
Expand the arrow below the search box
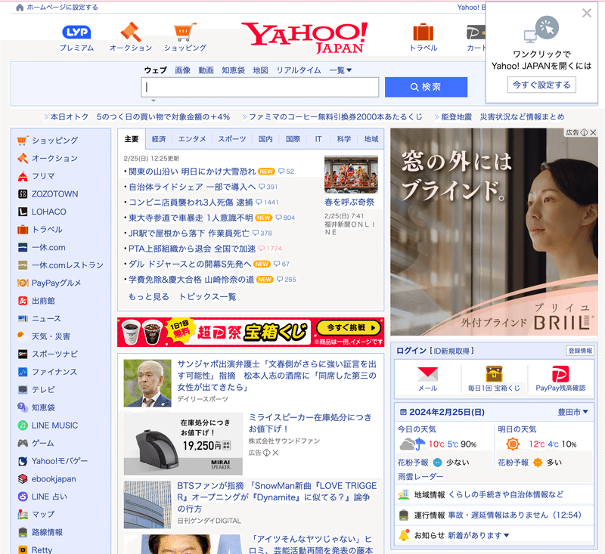(x=154, y=101)
